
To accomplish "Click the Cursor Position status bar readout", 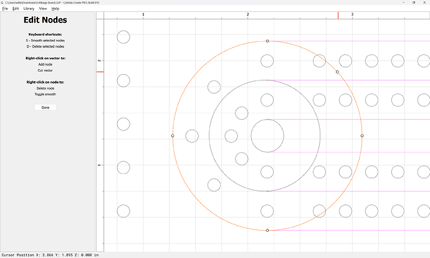I will tap(50, 255).
